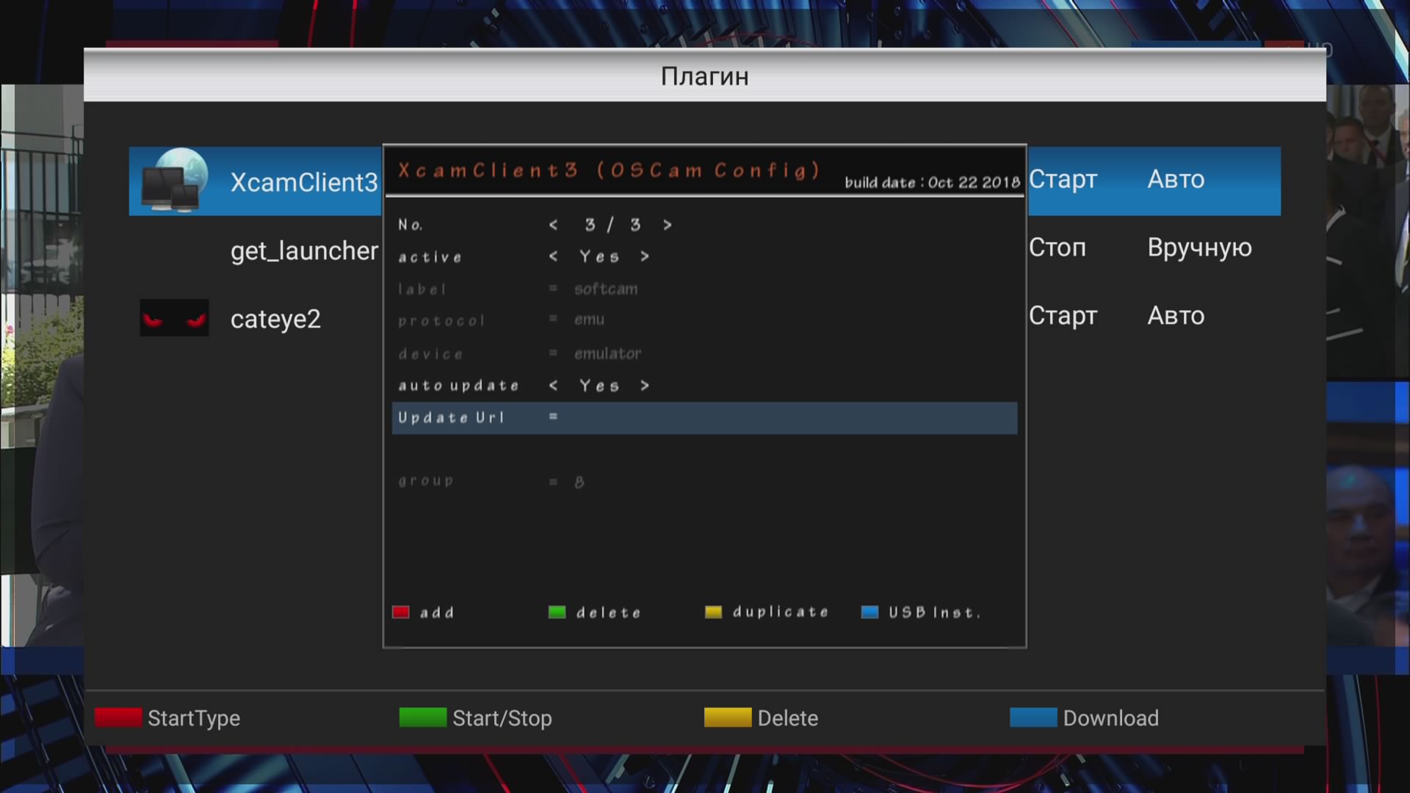Click the Авто start type of XcamClient3
This screenshot has height=793, width=1410.
tap(1176, 179)
